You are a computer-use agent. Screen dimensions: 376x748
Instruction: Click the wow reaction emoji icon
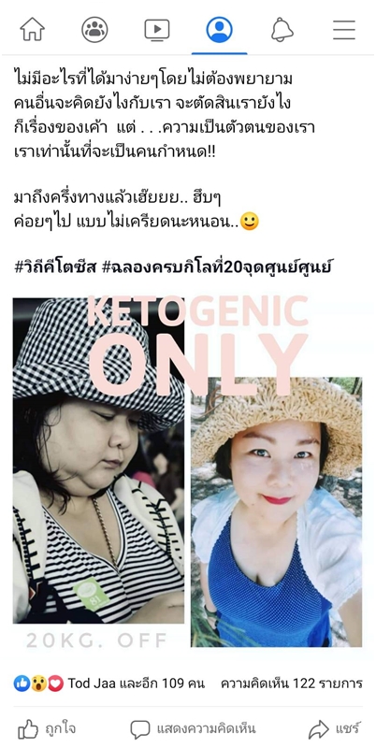pyautogui.click(x=38, y=683)
